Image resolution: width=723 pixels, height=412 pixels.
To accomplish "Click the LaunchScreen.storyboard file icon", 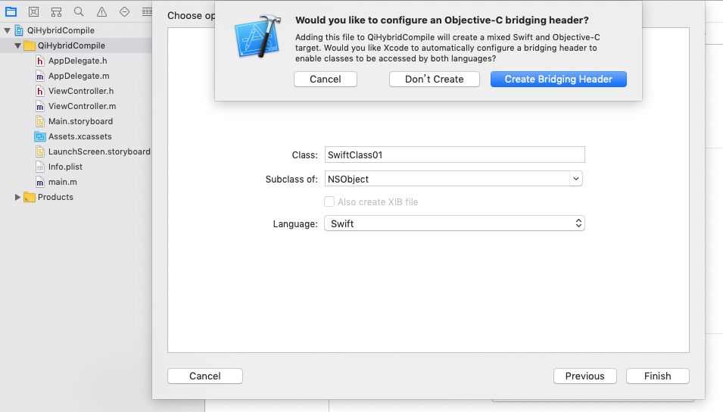I will point(40,151).
